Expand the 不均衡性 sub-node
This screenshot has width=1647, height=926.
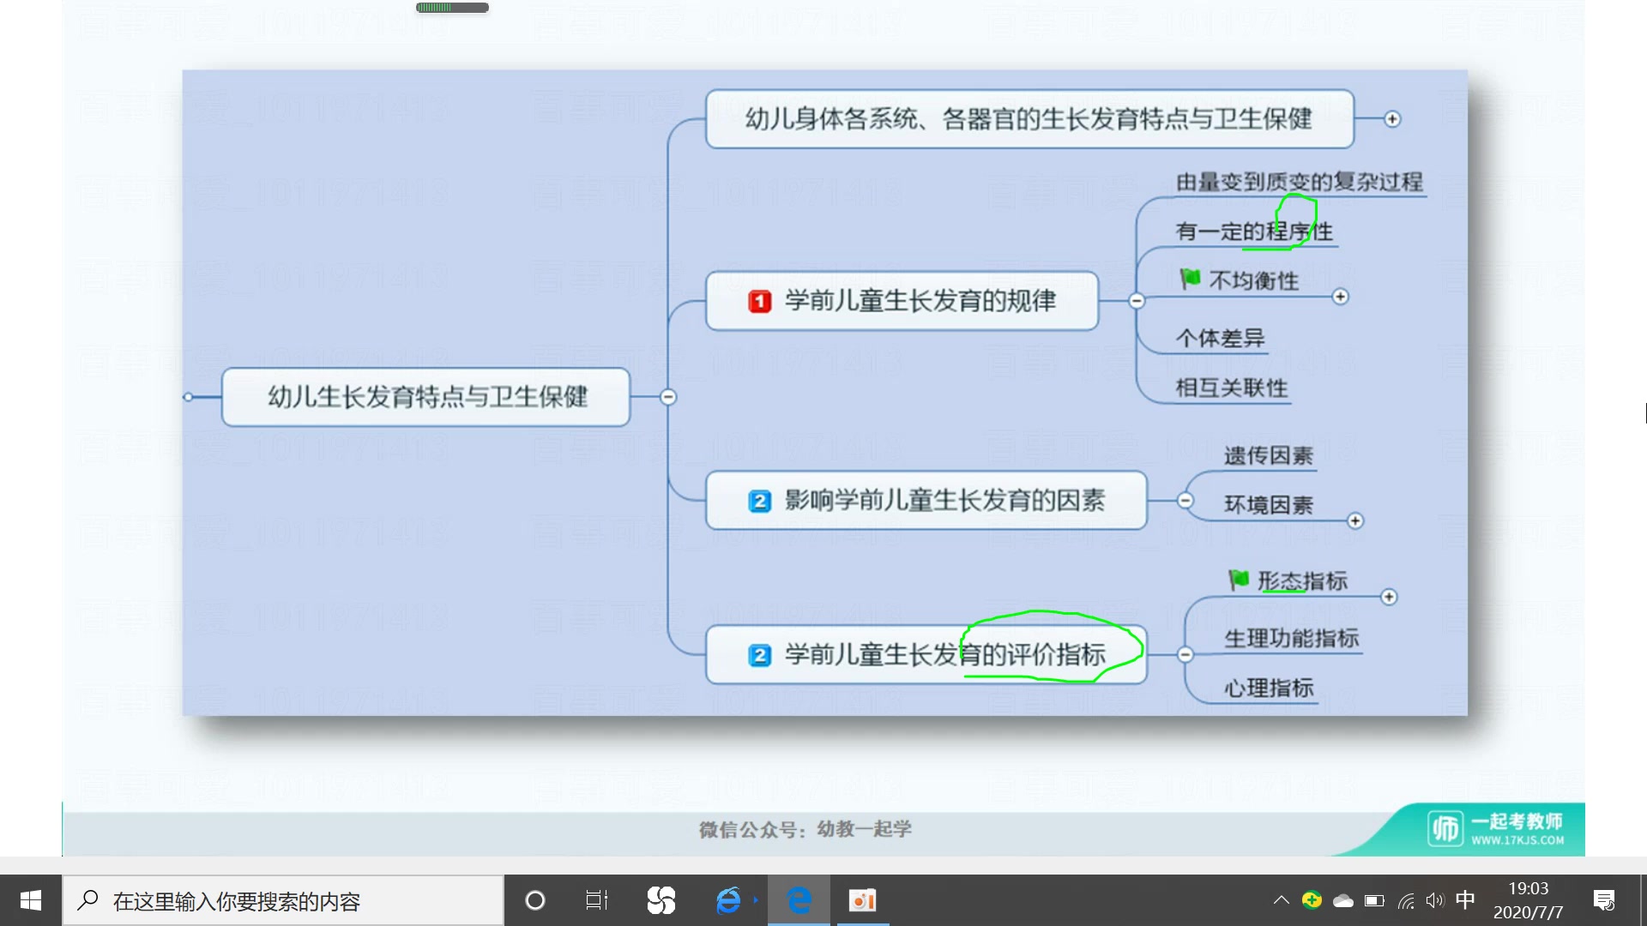(1340, 297)
